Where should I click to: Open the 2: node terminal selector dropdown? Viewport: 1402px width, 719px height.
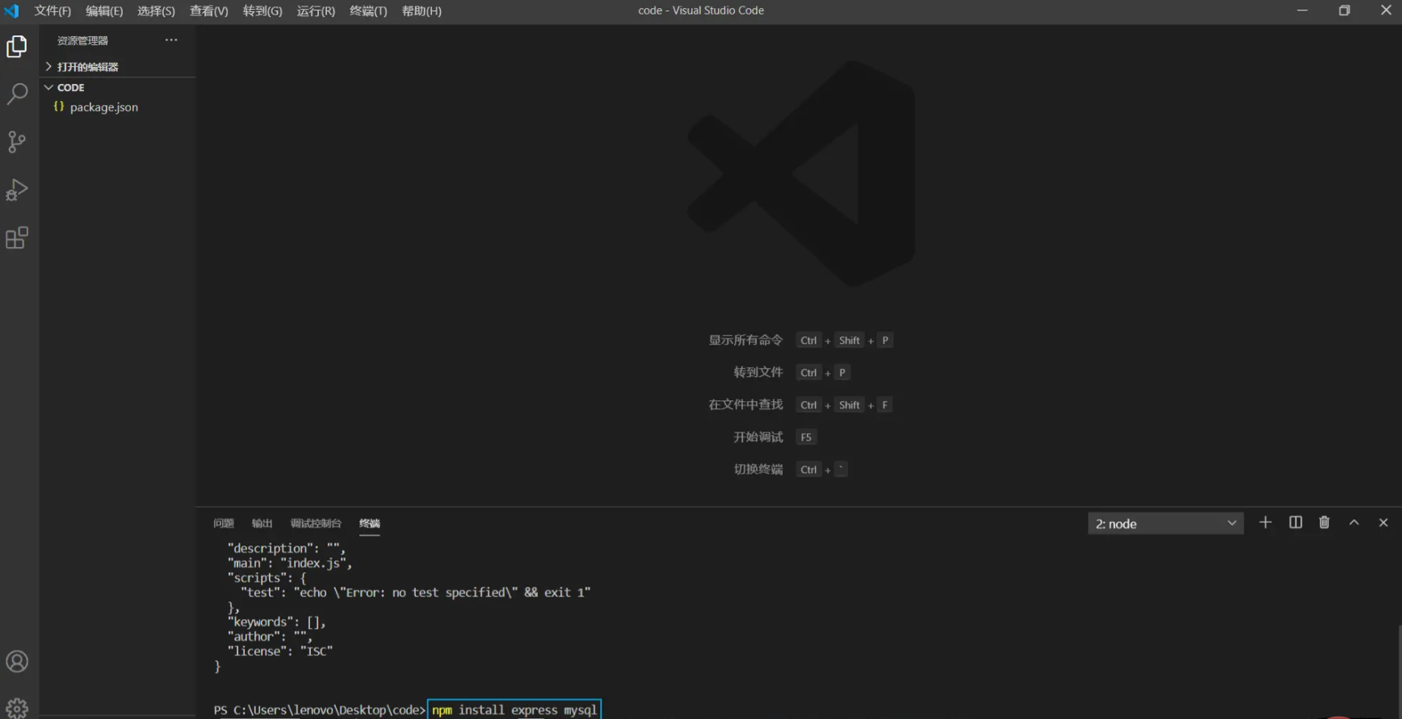tap(1165, 524)
